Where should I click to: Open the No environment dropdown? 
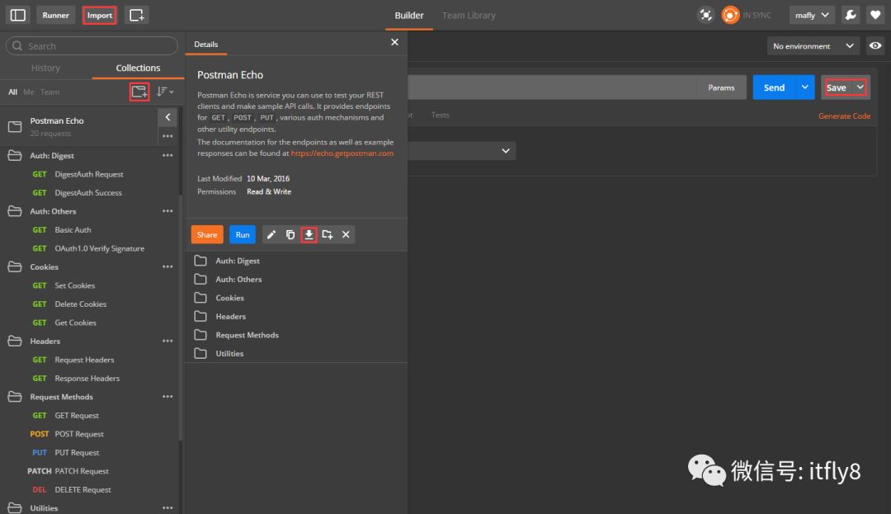pos(813,46)
